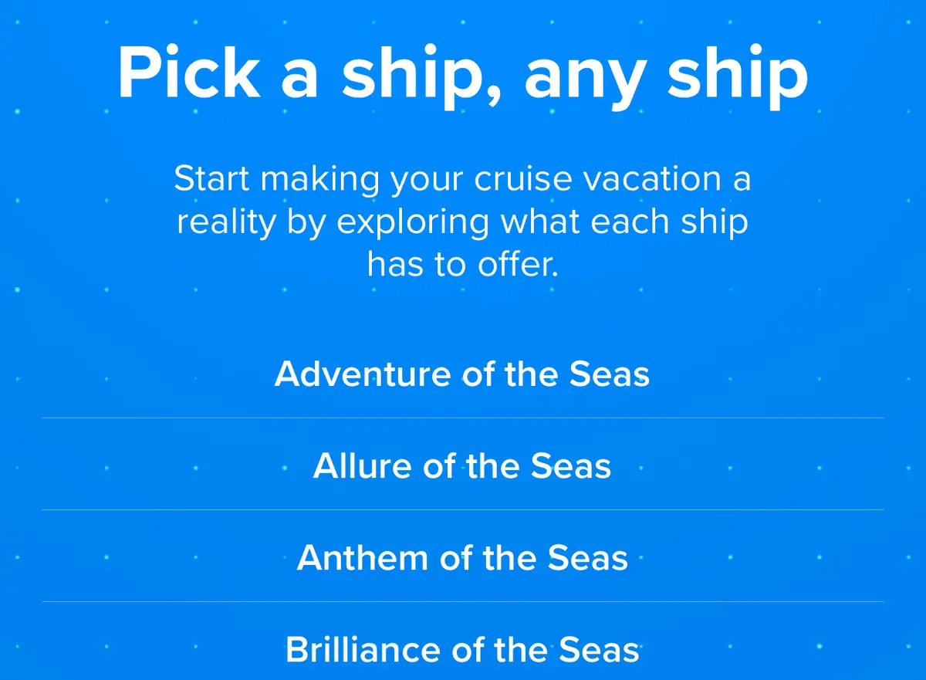Click the 'Start making your cruise vacation' paragraph
Viewport: 926px width, 680px height.
tap(462, 222)
